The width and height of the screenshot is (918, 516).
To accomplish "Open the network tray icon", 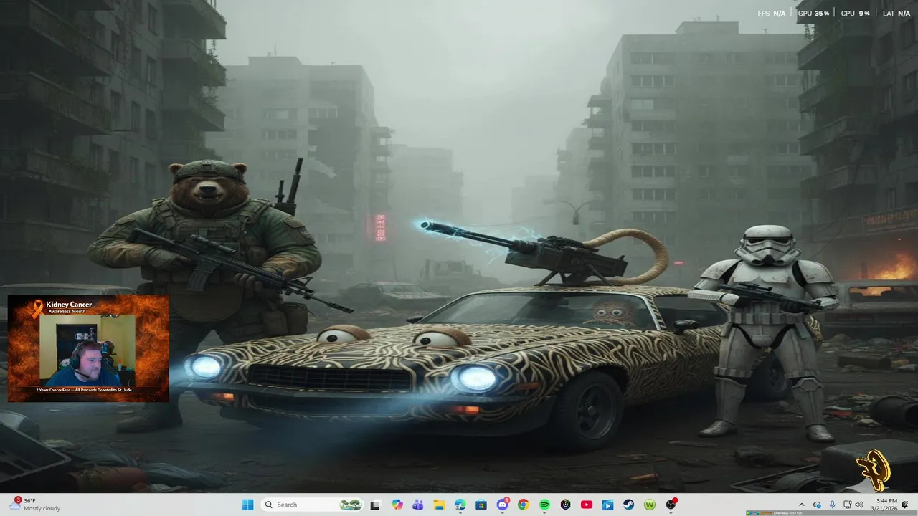I will click(848, 505).
